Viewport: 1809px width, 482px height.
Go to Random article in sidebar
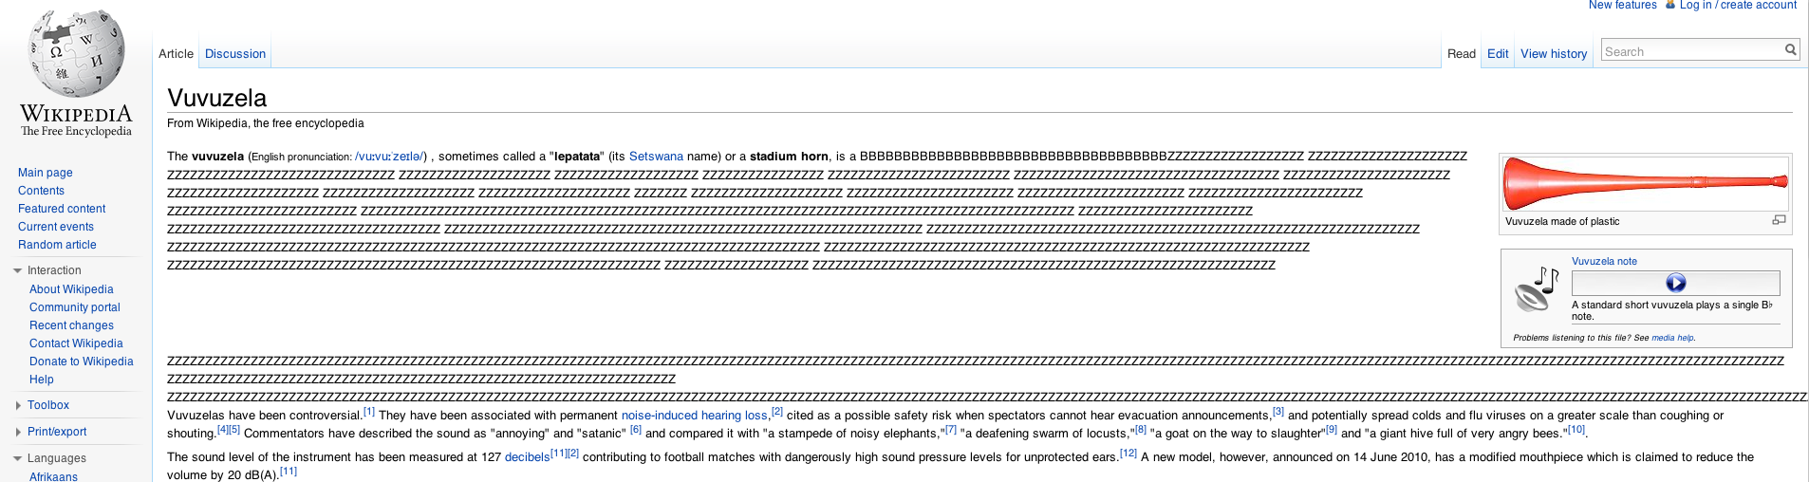(x=57, y=245)
